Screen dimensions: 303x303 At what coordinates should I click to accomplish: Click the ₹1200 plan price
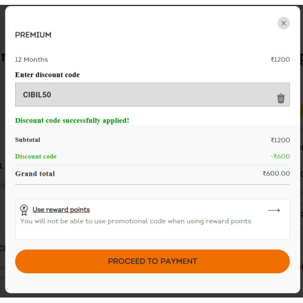click(x=280, y=59)
